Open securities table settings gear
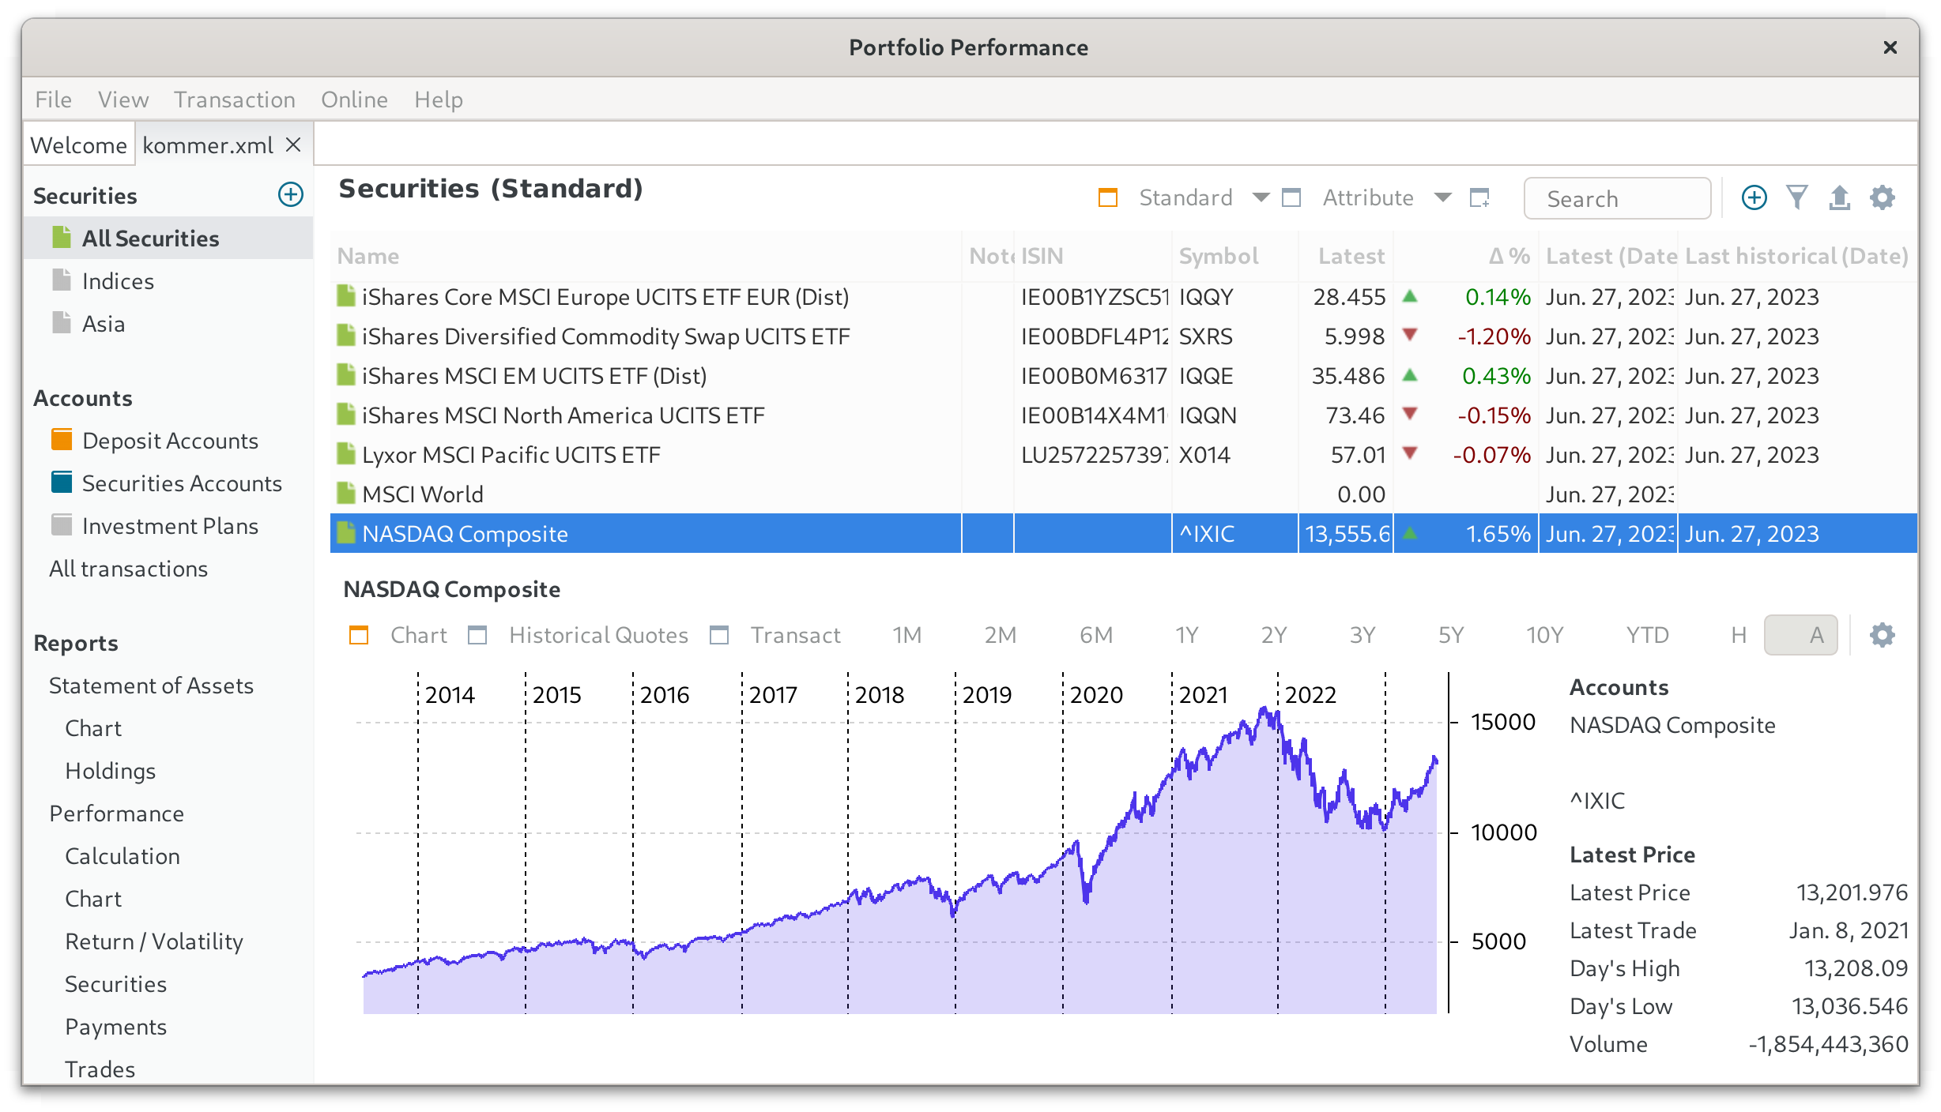 point(1882,197)
